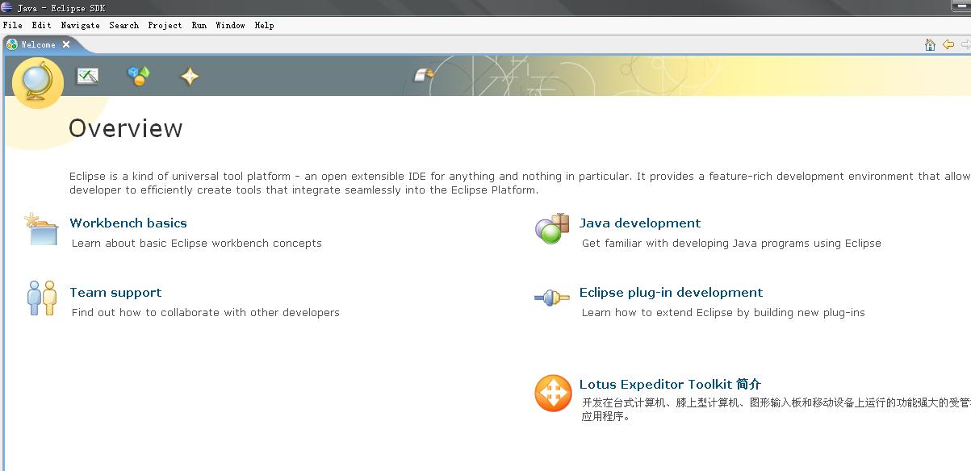971x471 pixels.
Task: Click the yellow Navigate Back arrow
Action: pos(948,45)
